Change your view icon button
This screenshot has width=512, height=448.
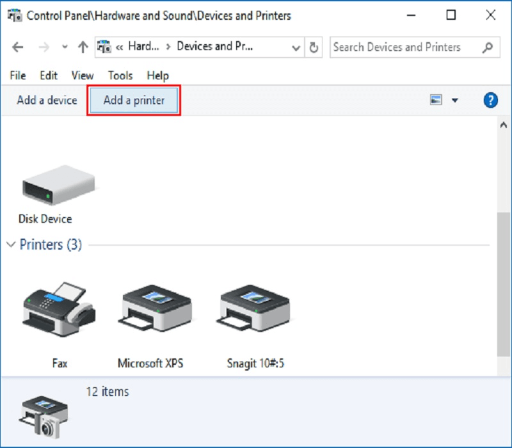(436, 100)
